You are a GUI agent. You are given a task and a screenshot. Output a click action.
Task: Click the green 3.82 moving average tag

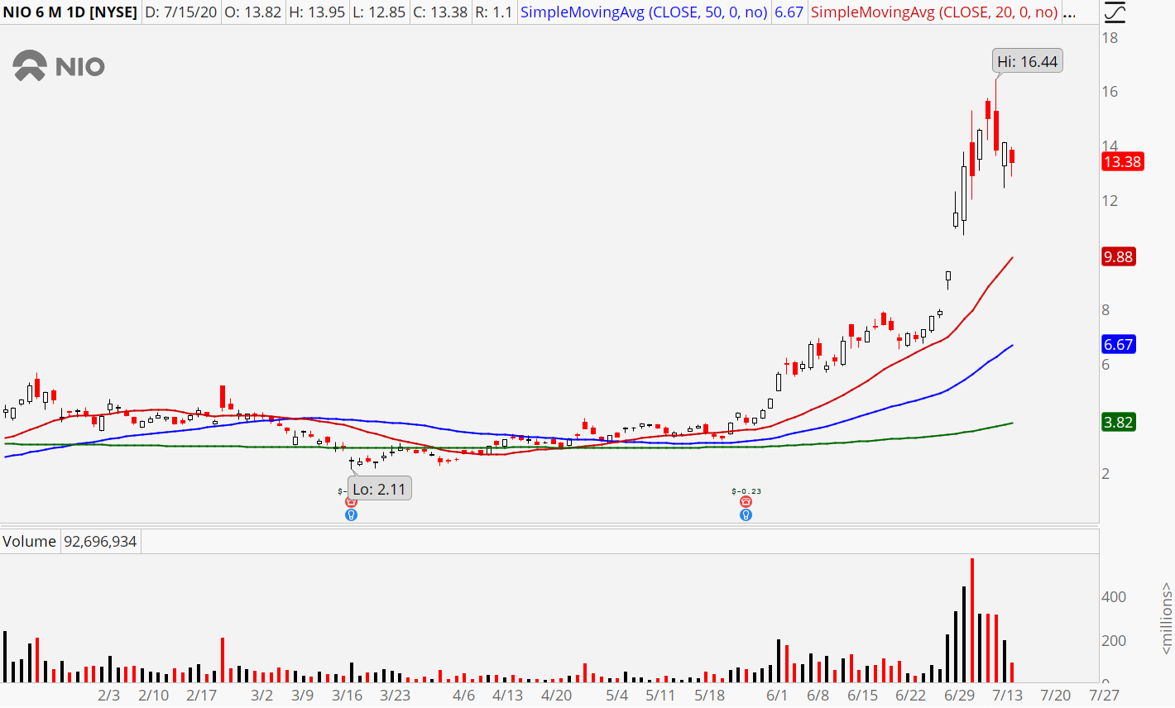coord(1118,422)
